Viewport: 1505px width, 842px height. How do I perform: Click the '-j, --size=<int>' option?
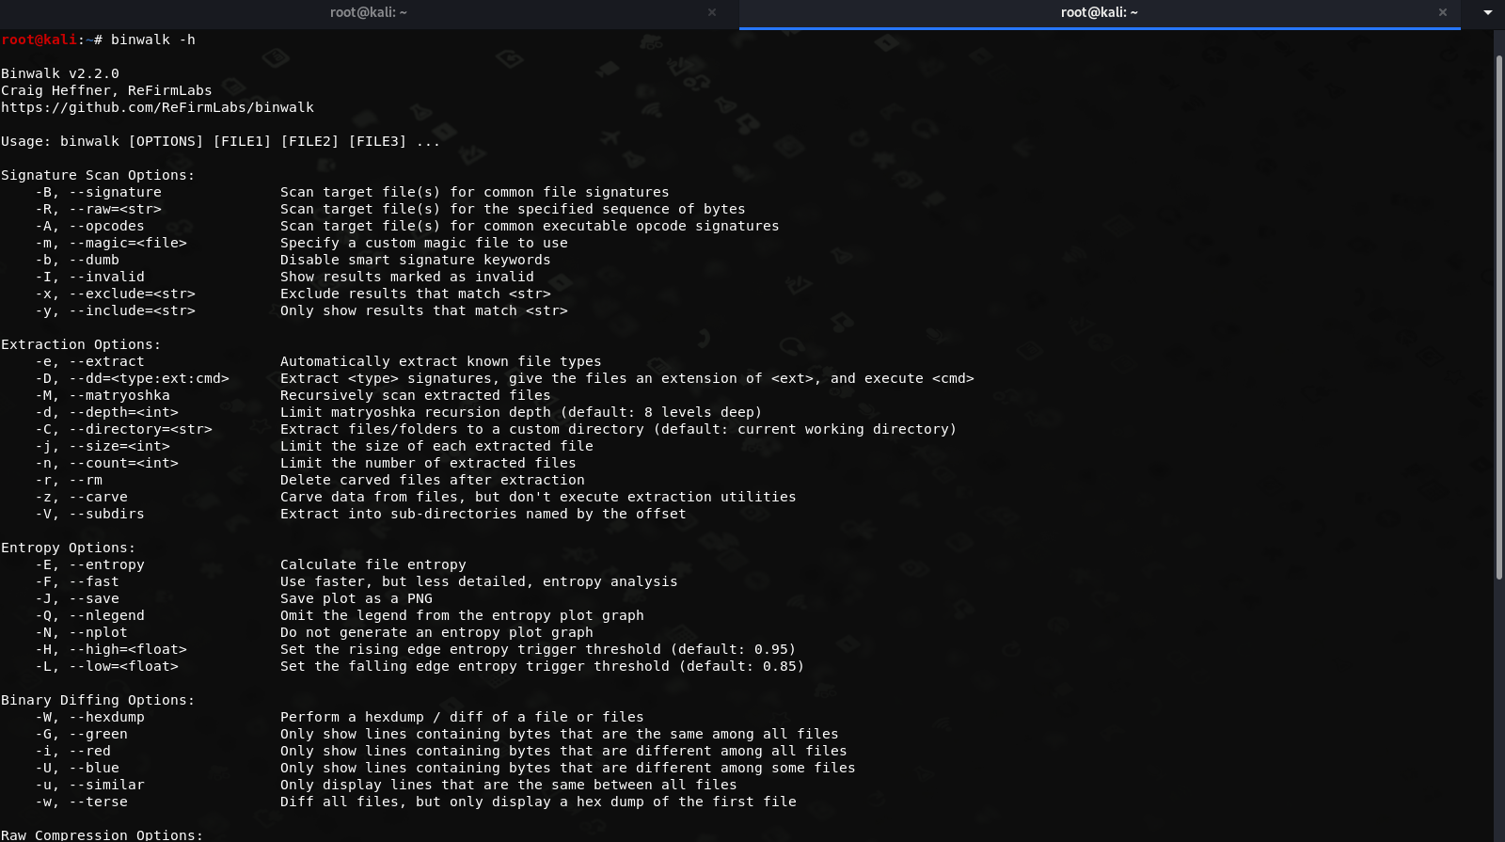103,446
